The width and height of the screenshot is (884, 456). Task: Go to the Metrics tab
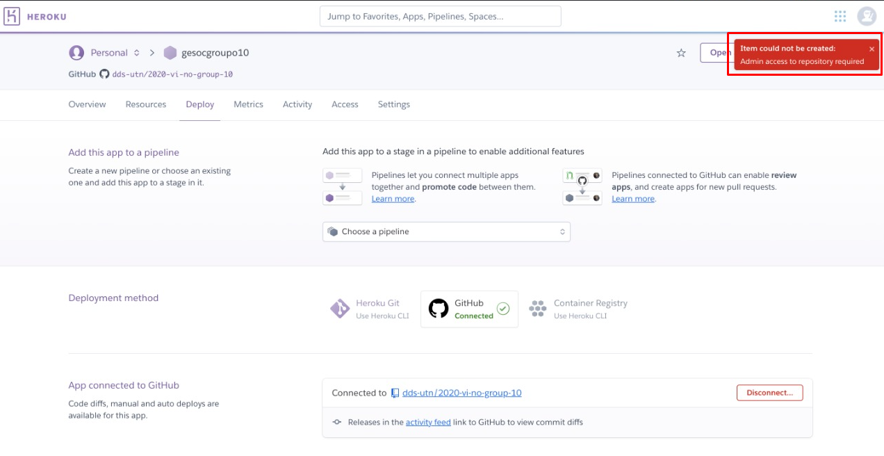point(248,104)
